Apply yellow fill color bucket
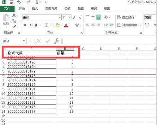This screenshot has width=158, height=125. [58, 25]
